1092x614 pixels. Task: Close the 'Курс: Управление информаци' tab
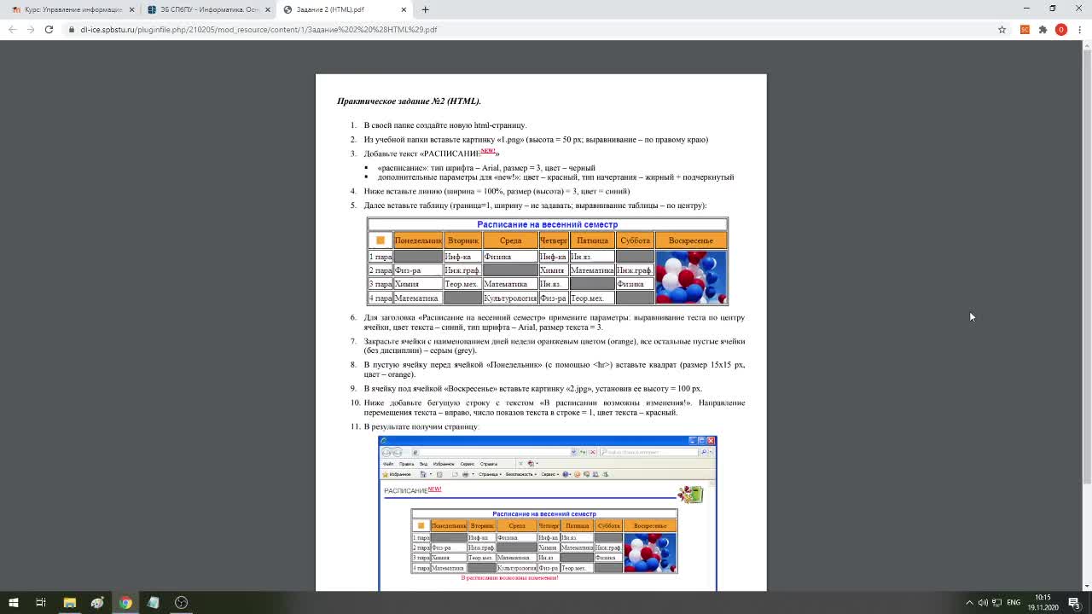point(131,9)
